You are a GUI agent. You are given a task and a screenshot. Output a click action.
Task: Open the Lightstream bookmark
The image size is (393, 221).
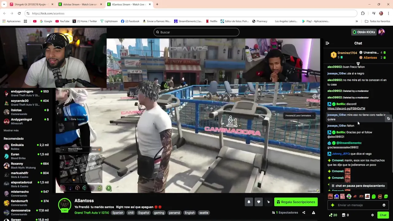(109, 21)
